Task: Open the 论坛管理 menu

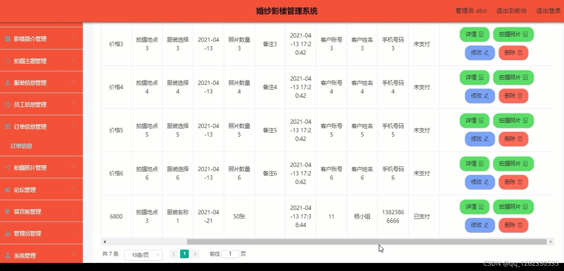Action: click(41, 190)
